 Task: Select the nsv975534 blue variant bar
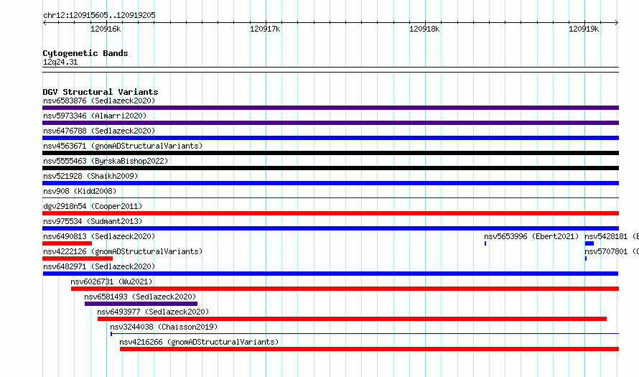pyautogui.click(x=330, y=228)
